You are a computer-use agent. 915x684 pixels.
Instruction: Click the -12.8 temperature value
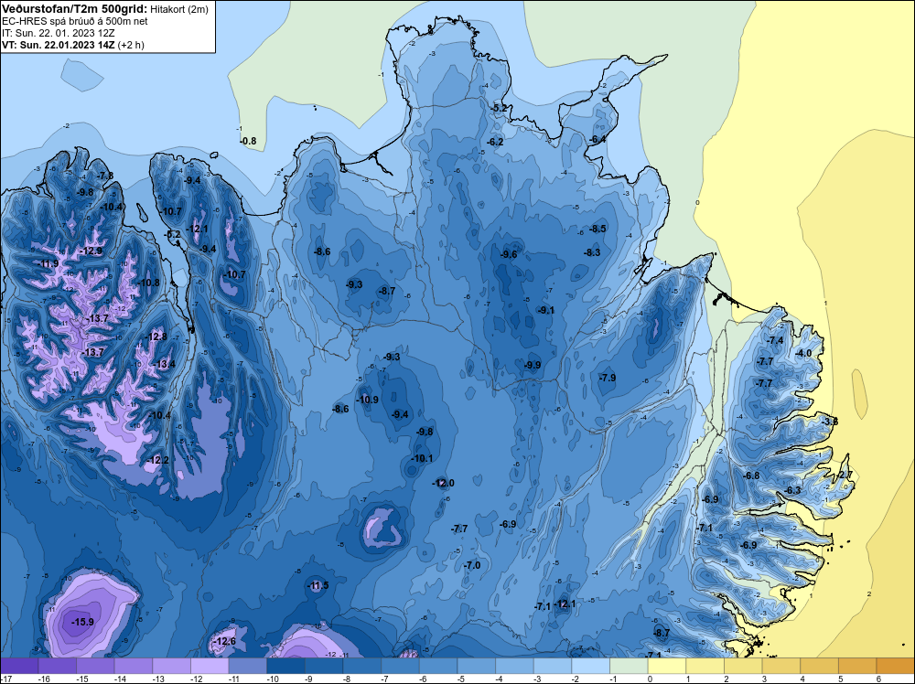tap(156, 337)
